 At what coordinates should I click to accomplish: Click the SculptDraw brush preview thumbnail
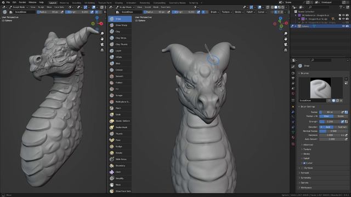pyautogui.click(x=320, y=88)
